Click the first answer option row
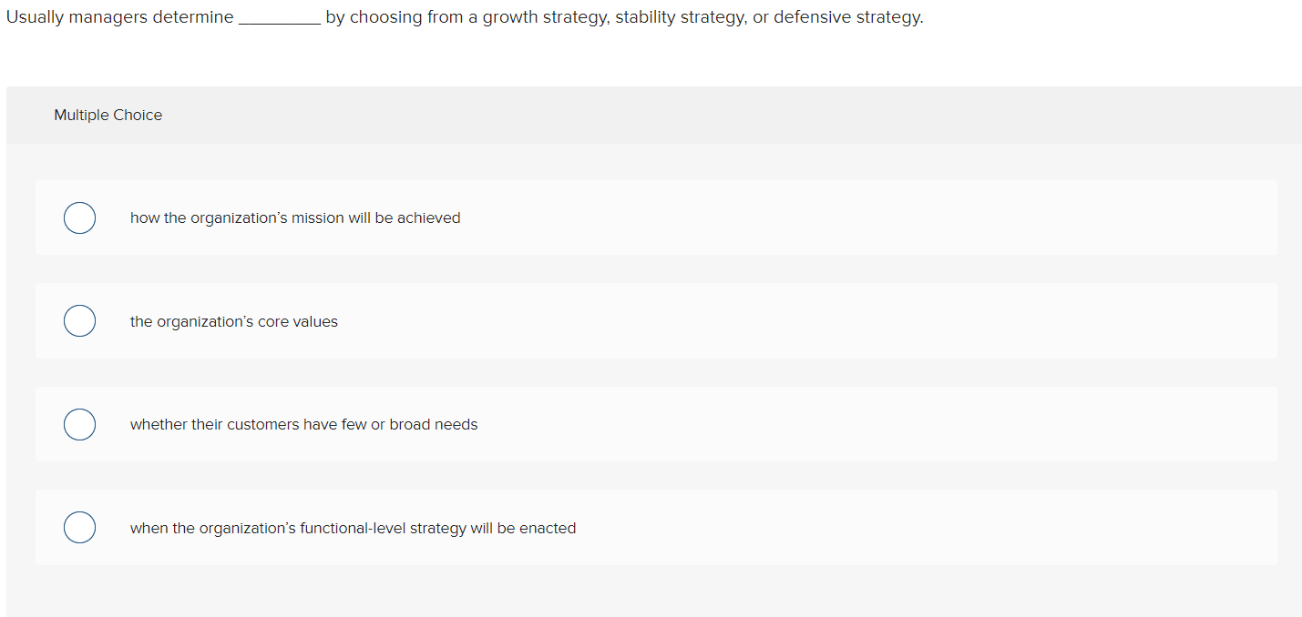 point(638,217)
